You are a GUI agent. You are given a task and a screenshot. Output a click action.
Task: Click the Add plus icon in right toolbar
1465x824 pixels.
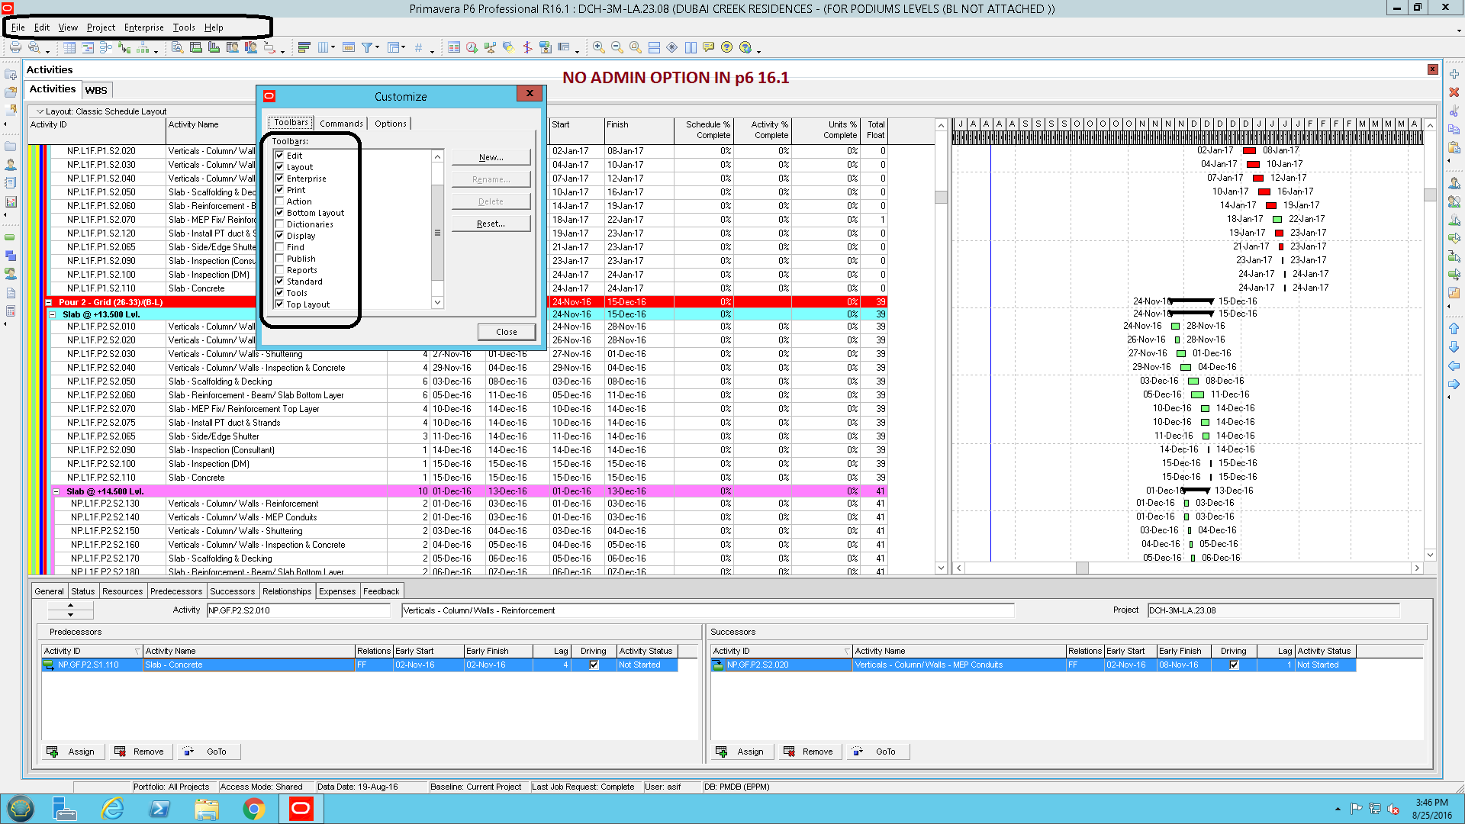(x=1454, y=74)
